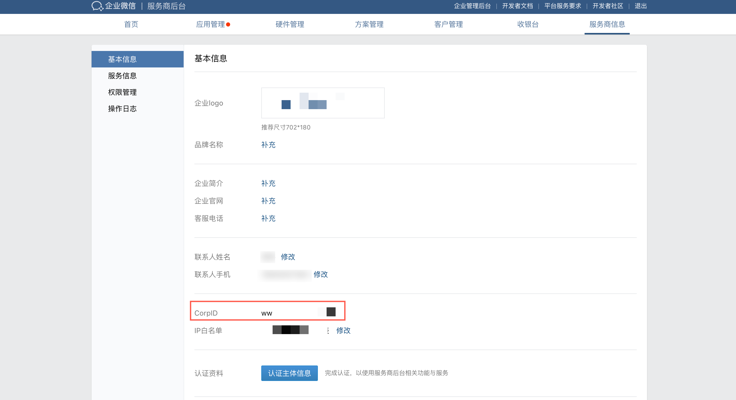
Task: Open 企业管理后台 link in header
Action: point(472,6)
